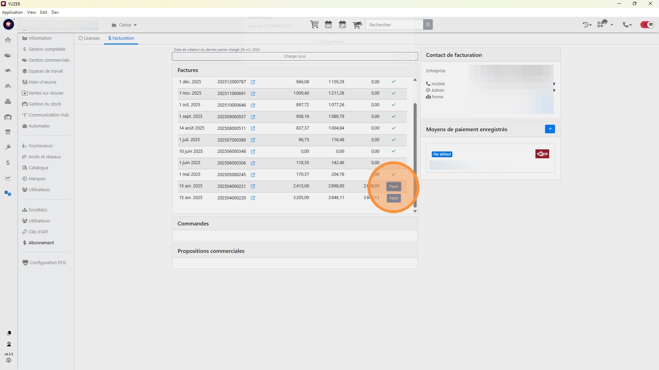Open the motorcycle calendar icon
This screenshot has width=659, height=370.
[328, 25]
